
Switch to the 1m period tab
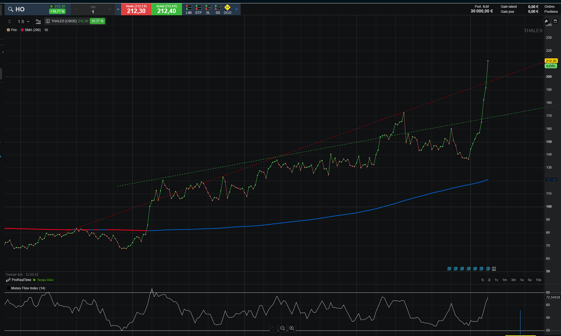(505, 280)
